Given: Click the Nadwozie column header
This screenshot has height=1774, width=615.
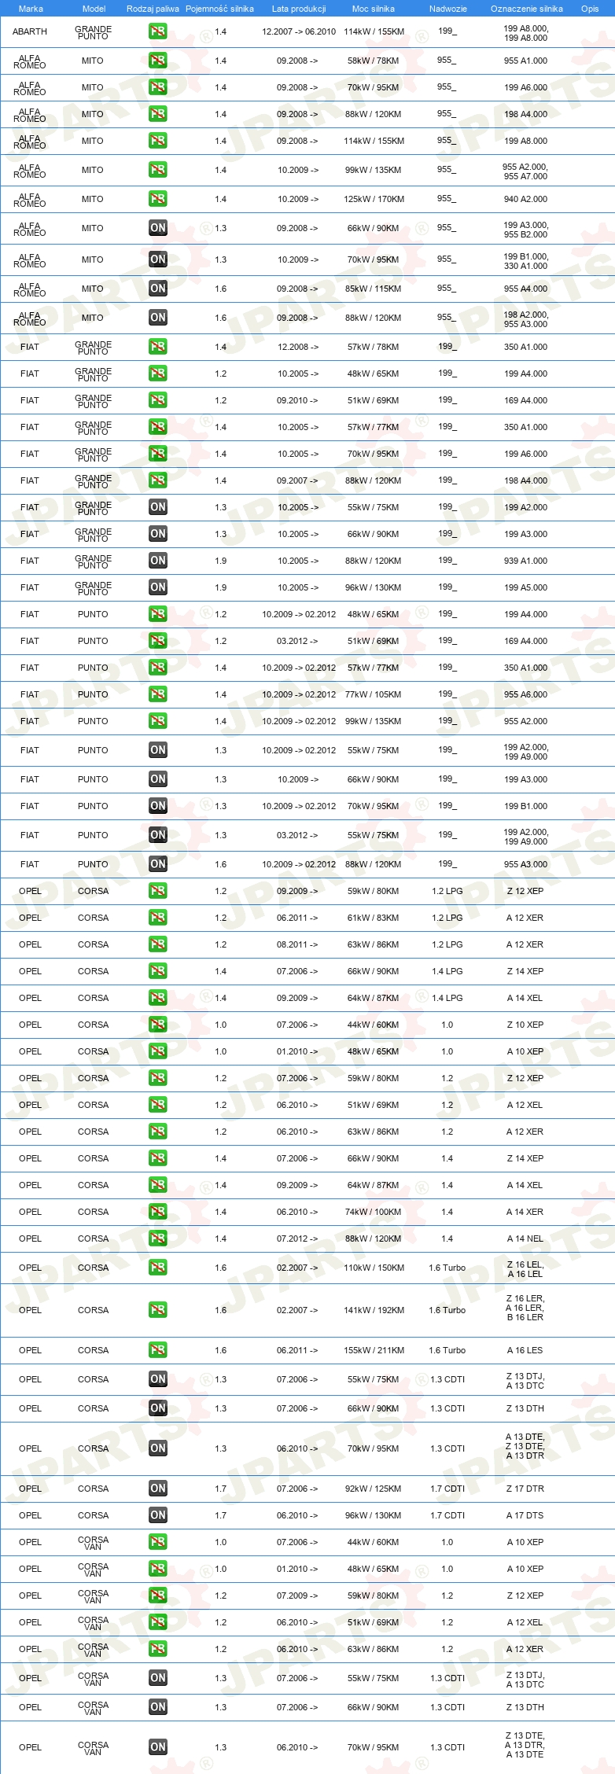Looking at the screenshot, I should click(448, 9).
